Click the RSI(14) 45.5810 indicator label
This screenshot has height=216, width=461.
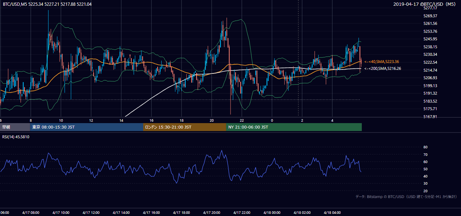coord(16,137)
